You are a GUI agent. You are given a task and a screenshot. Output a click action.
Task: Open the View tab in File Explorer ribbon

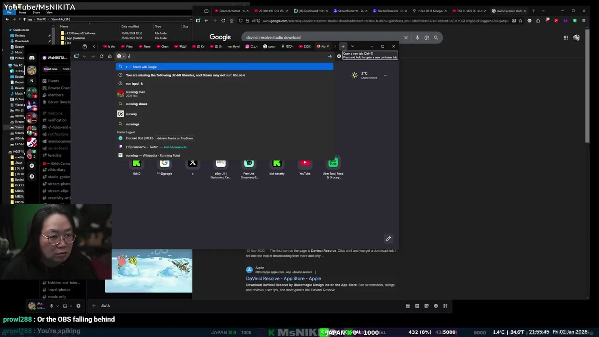click(49, 13)
